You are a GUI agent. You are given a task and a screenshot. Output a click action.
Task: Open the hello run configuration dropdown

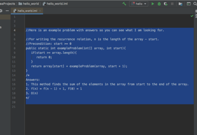tap(139, 4)
